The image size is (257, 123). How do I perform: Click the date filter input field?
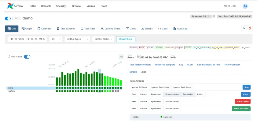(28, 39)
